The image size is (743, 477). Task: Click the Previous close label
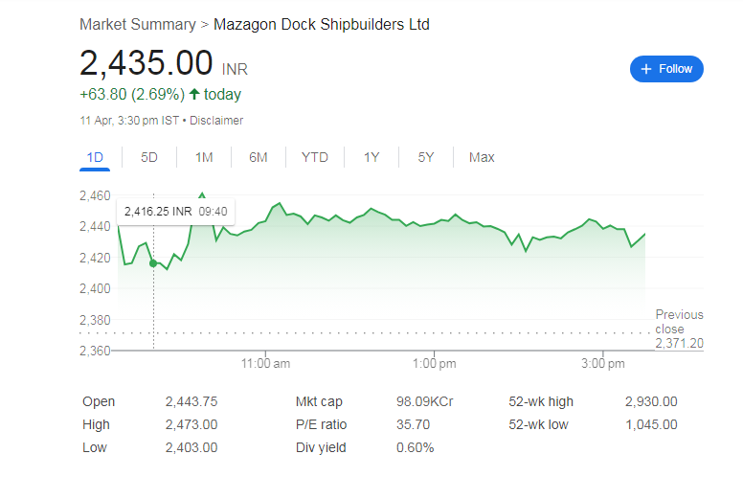[679, 322]
